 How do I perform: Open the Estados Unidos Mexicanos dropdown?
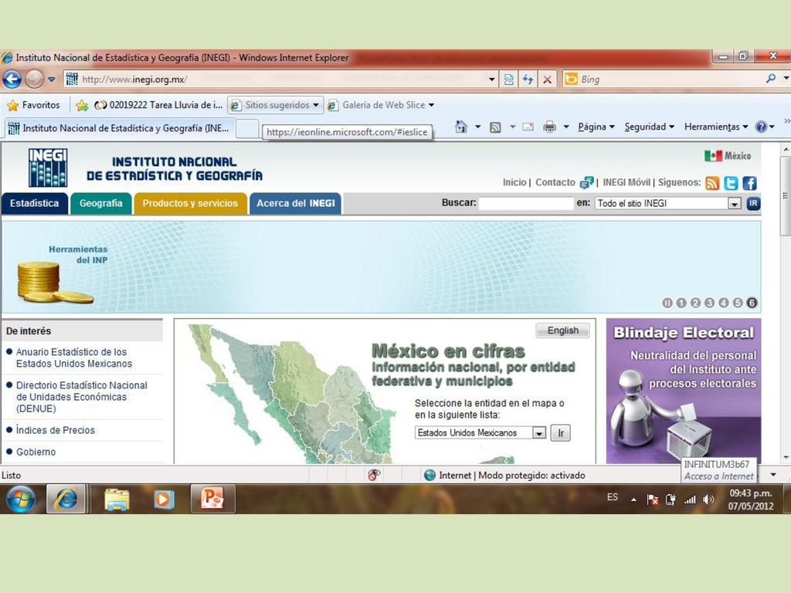click(x=480, y=433)
